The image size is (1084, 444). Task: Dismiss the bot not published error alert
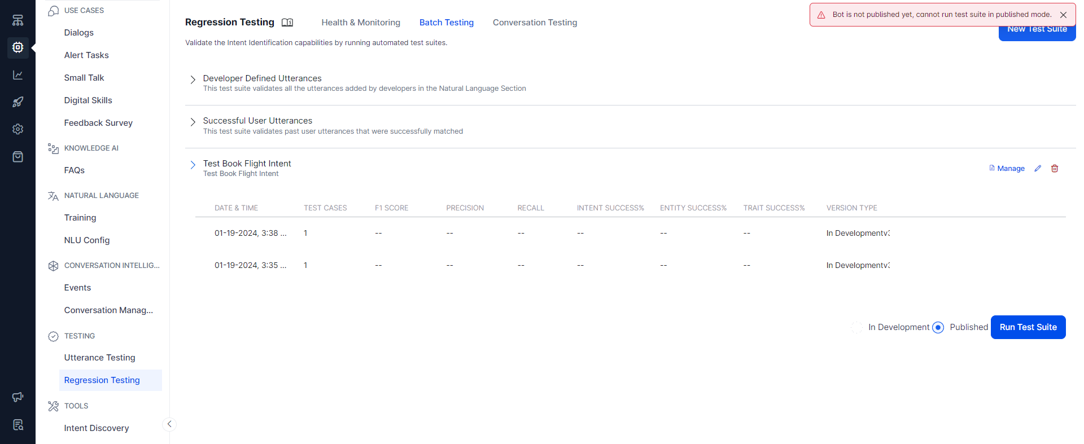(x=1063, y=15)
